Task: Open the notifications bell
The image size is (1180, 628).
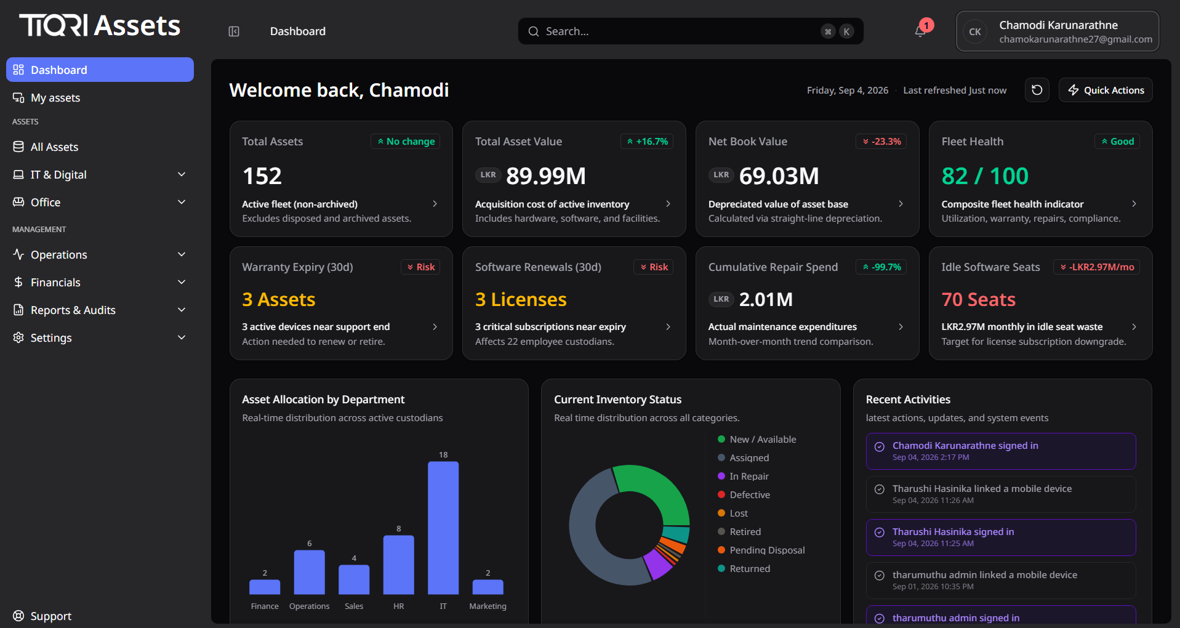Action: [x=920, y=31]
